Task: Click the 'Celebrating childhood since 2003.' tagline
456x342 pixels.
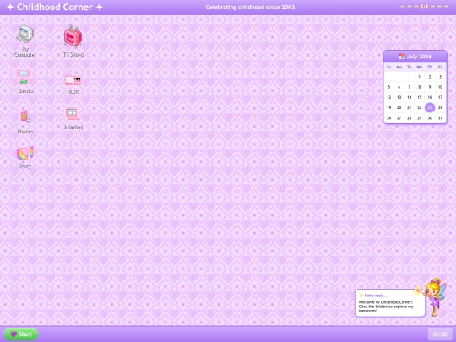Action: (251, 8)
